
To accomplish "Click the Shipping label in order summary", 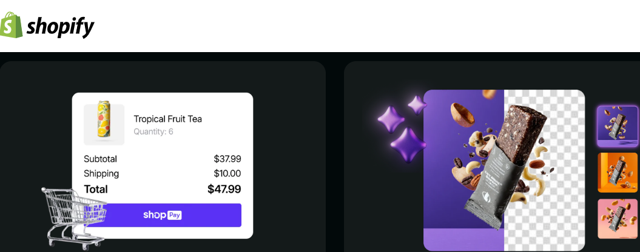I will coord(101,174).
